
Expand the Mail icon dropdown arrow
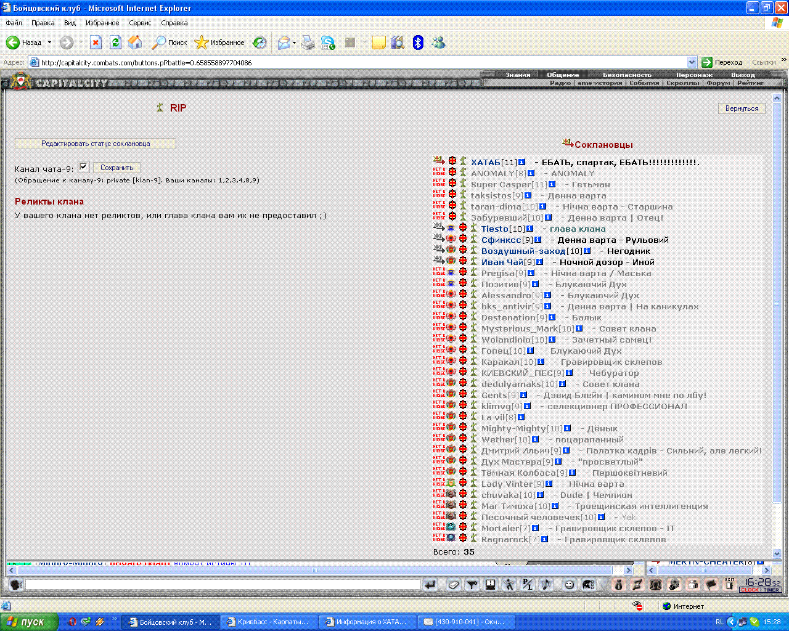(x=294, y=43)
